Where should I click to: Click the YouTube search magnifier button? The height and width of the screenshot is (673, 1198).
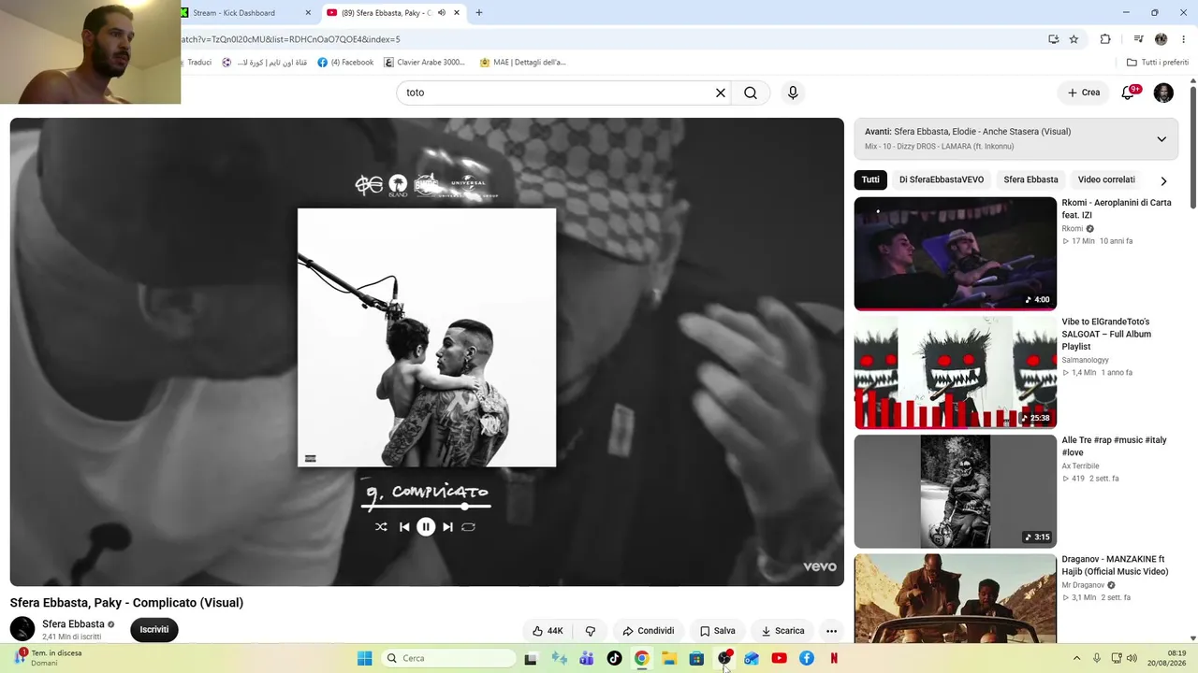pyautogui.click(x=751, y=93)
